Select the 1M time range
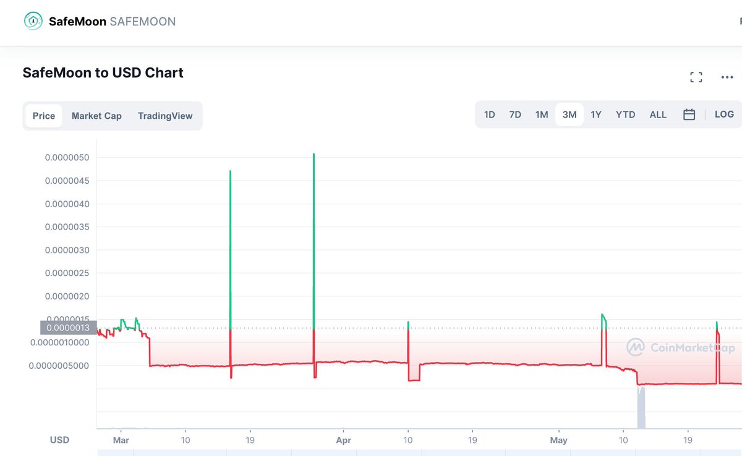 coord(542,114)
